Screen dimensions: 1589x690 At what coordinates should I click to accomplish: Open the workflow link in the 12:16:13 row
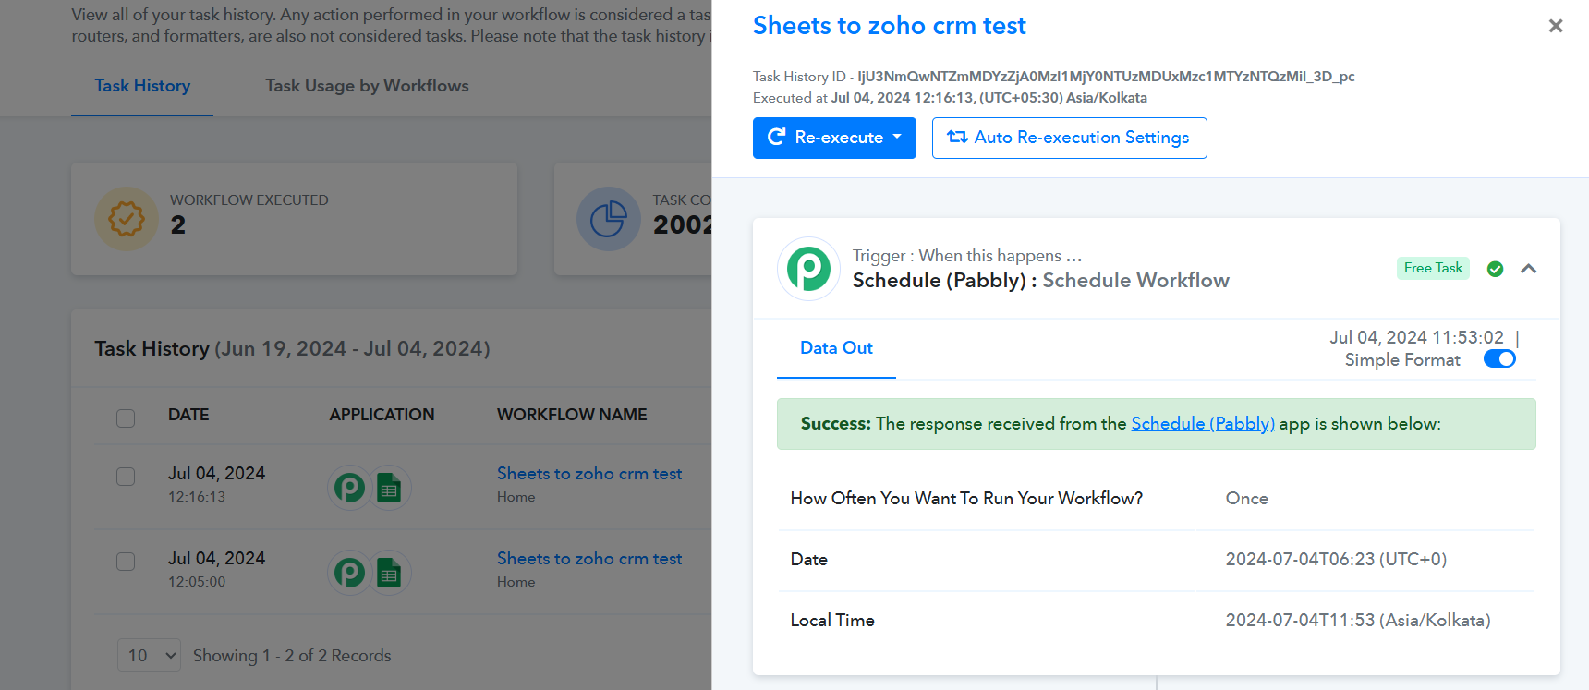pos(589,474)
